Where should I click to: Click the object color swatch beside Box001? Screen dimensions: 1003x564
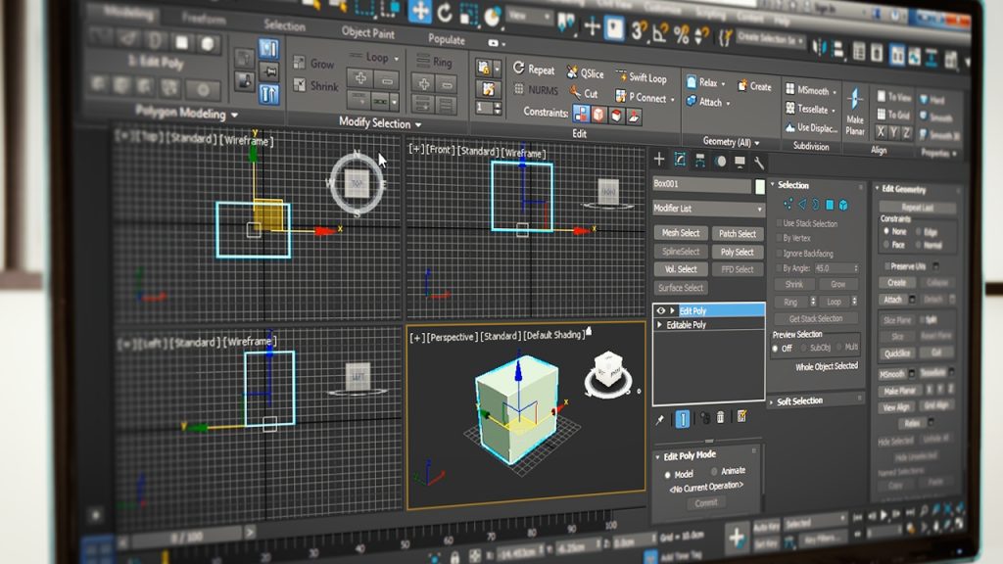pyautogui.click(x=759, y=185)
